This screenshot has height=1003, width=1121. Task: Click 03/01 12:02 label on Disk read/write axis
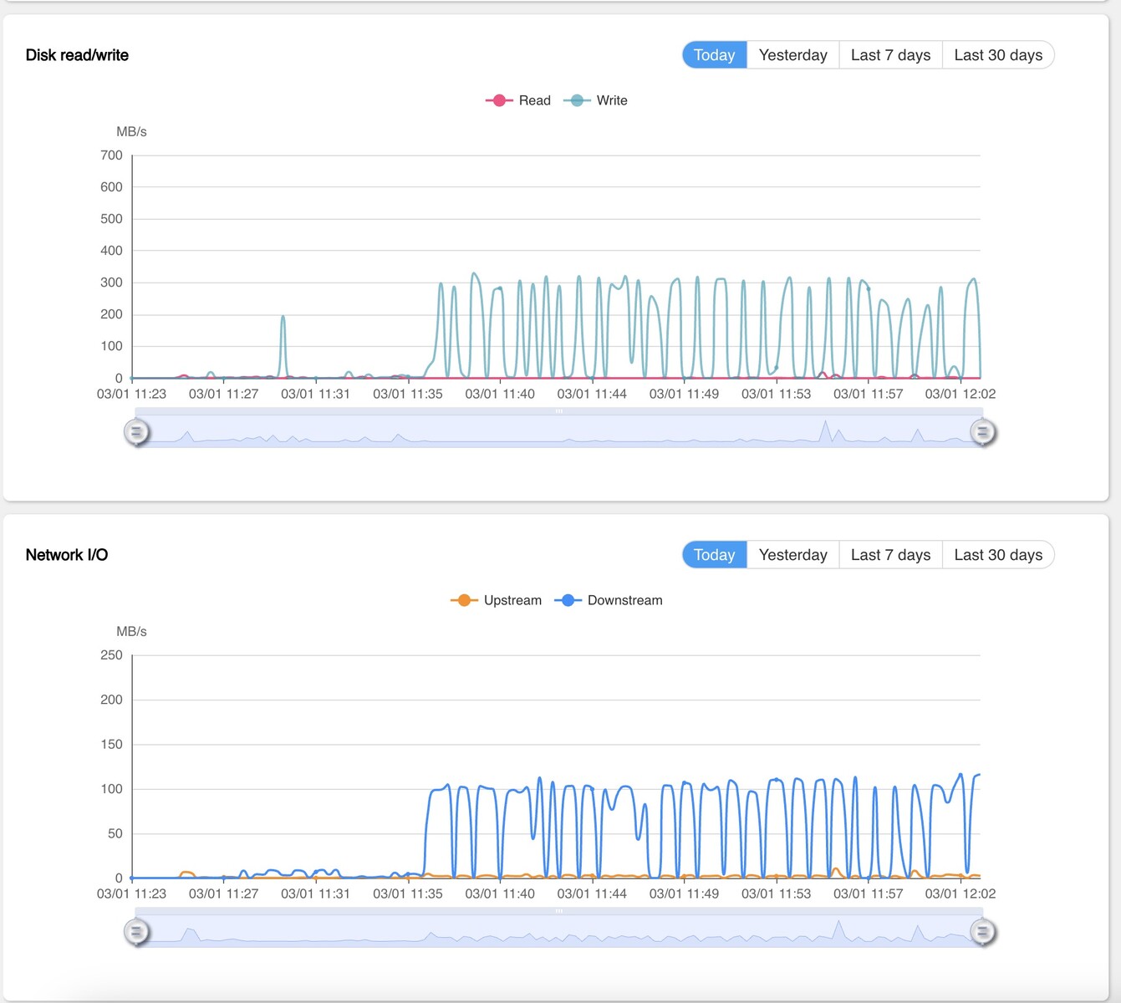(x=960, y=394)
